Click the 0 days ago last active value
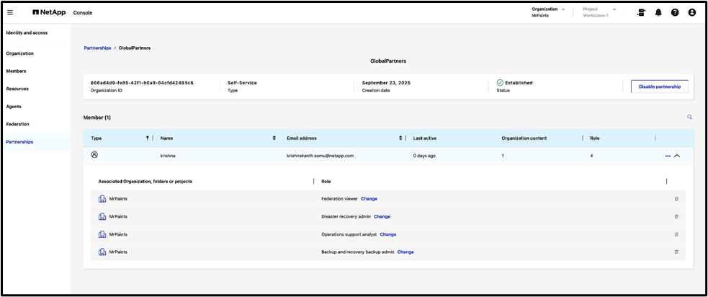This screenshot has height=297, width=708. point(424,156)
